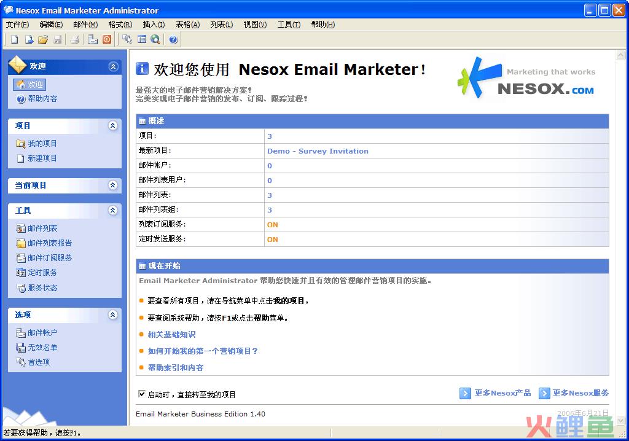Open 首选项 in the sidebar
This screenshot has height=441, width=629.
(x=33, y=362)
